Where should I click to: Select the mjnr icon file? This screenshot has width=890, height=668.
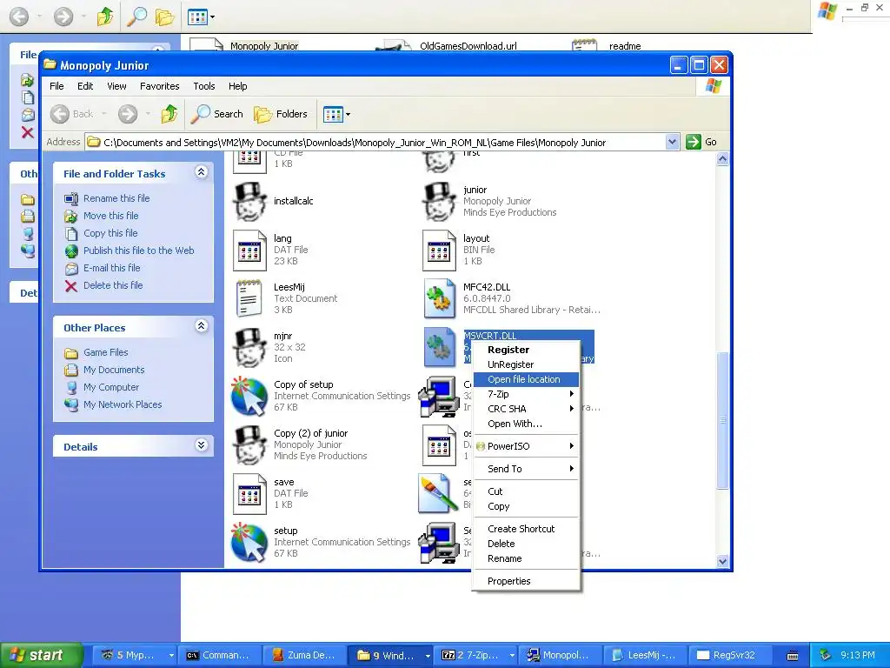[x=249, y=348]
